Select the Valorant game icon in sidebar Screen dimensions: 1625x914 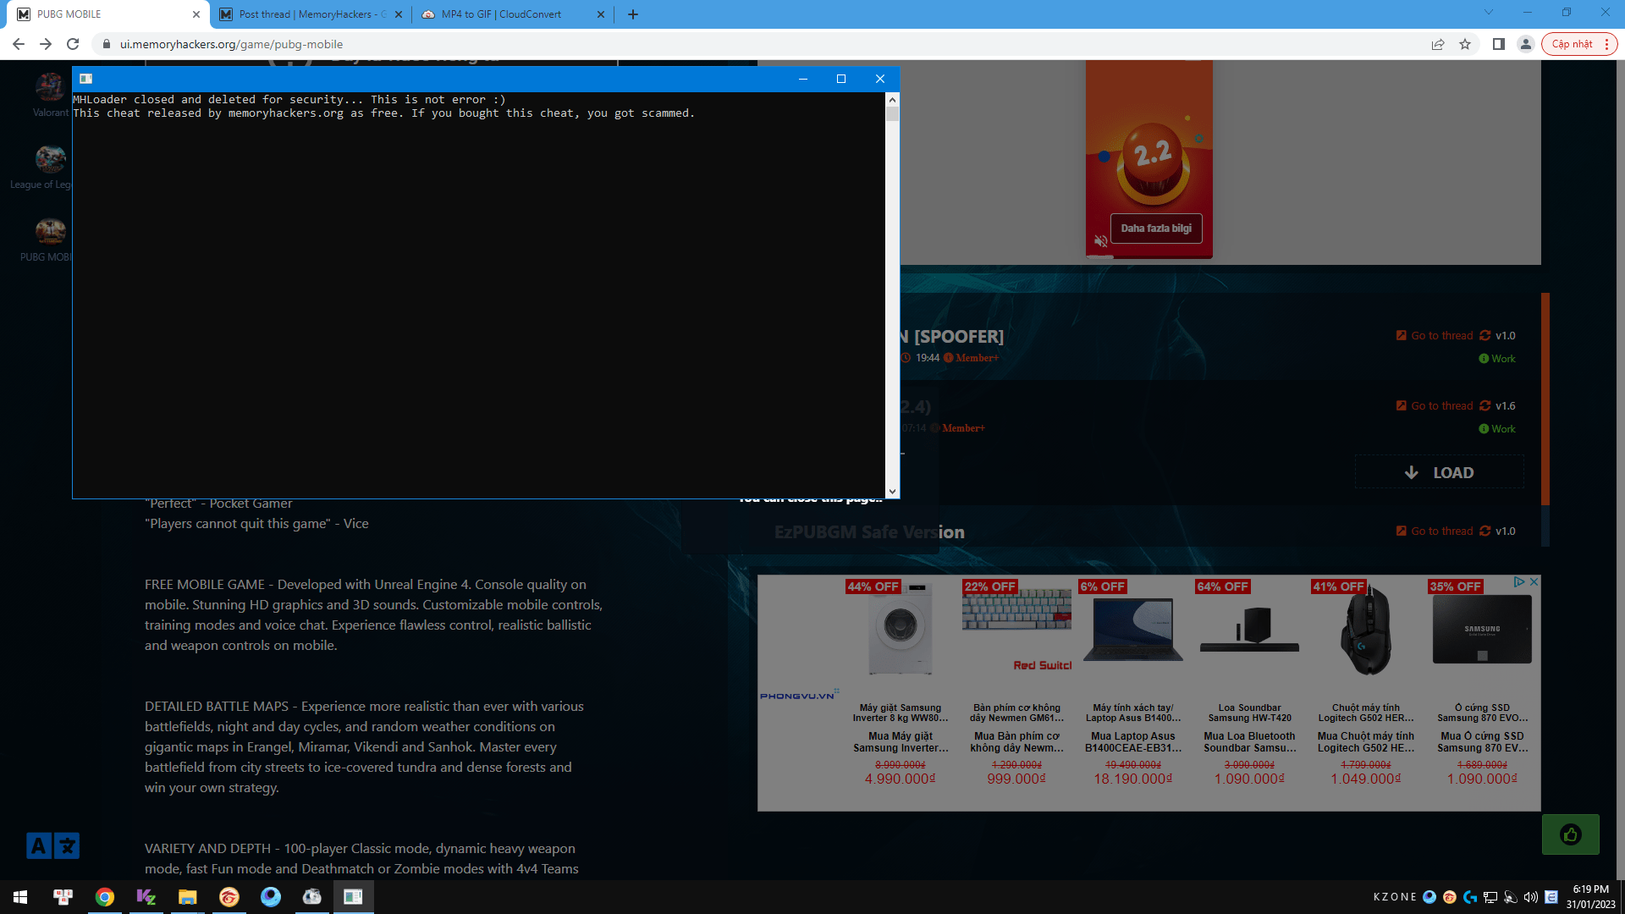50,87
